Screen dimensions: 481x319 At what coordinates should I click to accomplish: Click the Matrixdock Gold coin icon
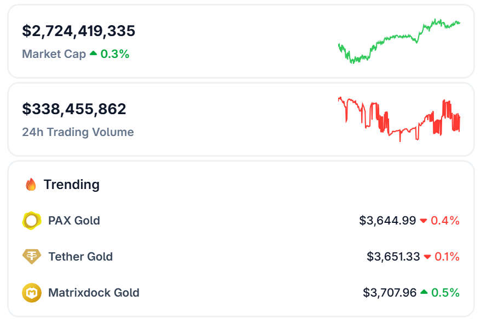(31, 293)
